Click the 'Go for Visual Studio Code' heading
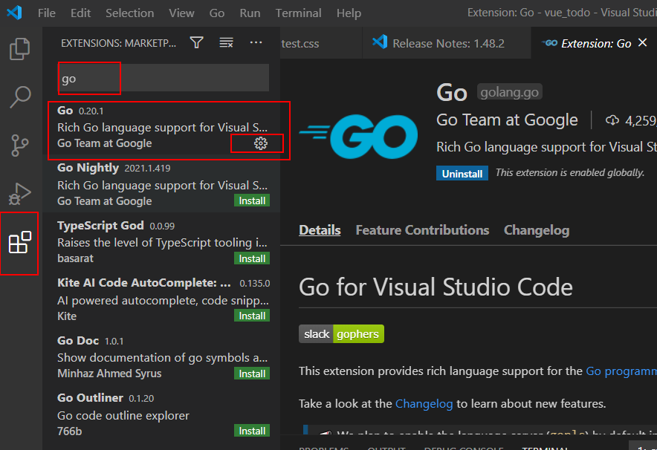 click(436, 287)
